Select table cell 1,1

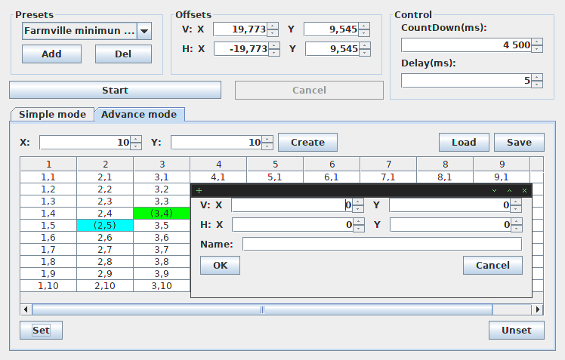coord(48,177)
